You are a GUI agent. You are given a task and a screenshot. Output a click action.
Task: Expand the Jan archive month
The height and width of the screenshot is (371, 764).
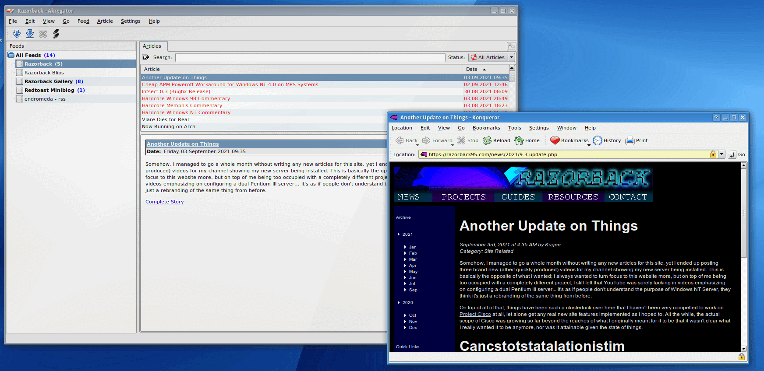coord(405,247)
